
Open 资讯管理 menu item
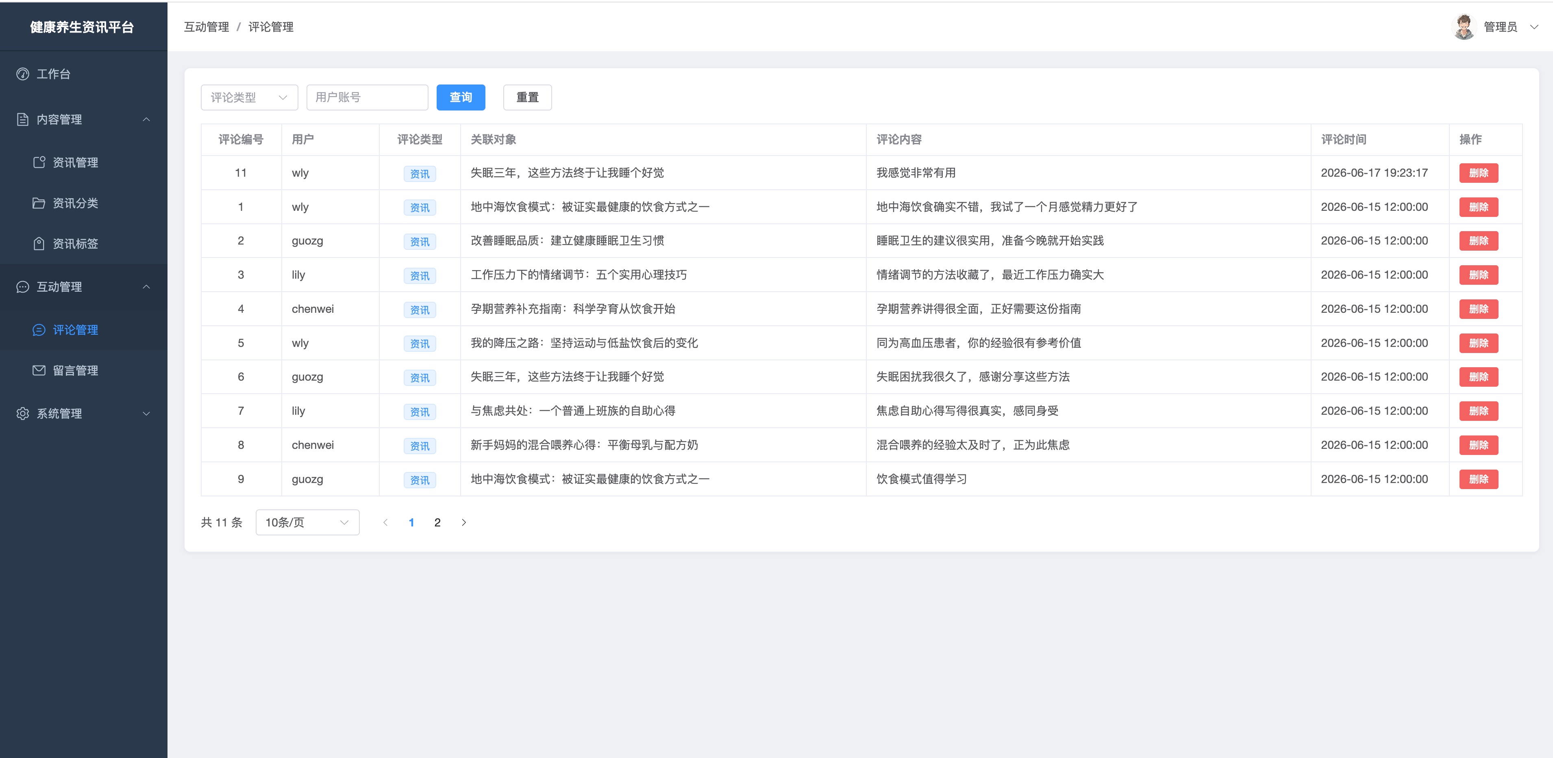point(84,162)
